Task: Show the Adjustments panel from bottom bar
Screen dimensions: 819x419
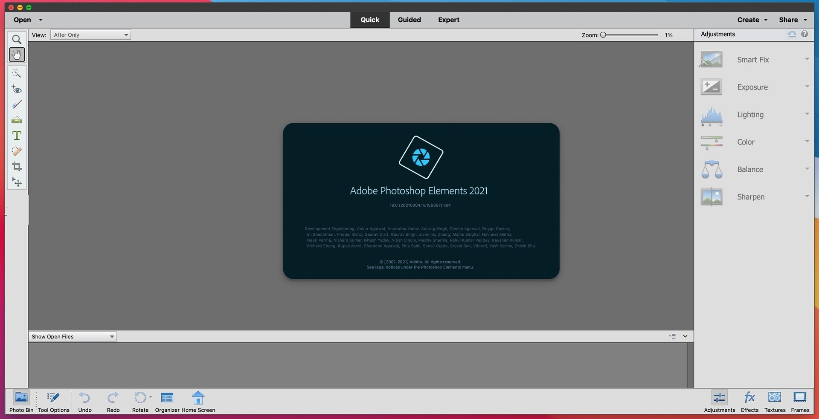Action: point(720,402)
